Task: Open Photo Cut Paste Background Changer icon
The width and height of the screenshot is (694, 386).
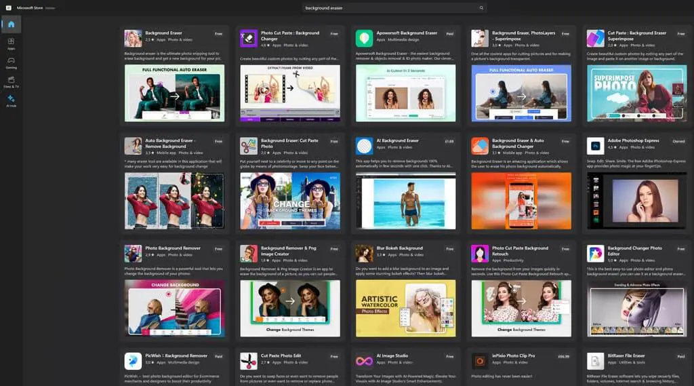Action: pyautogui.click(x=249, y=39)
